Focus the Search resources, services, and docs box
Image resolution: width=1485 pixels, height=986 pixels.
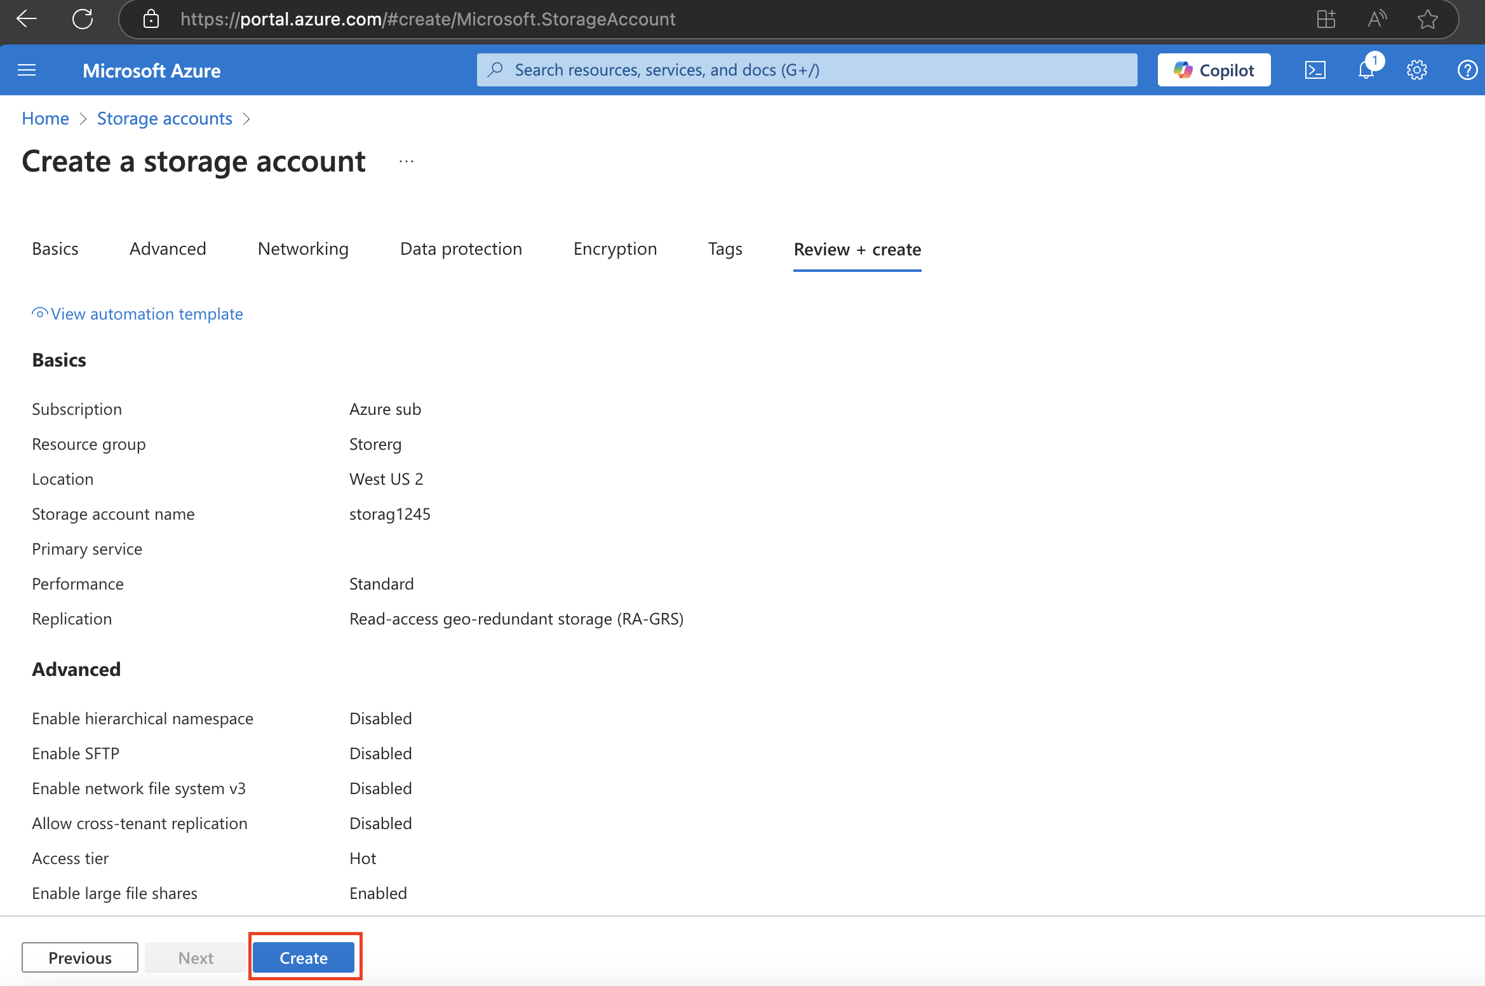(x=807, y=70)
